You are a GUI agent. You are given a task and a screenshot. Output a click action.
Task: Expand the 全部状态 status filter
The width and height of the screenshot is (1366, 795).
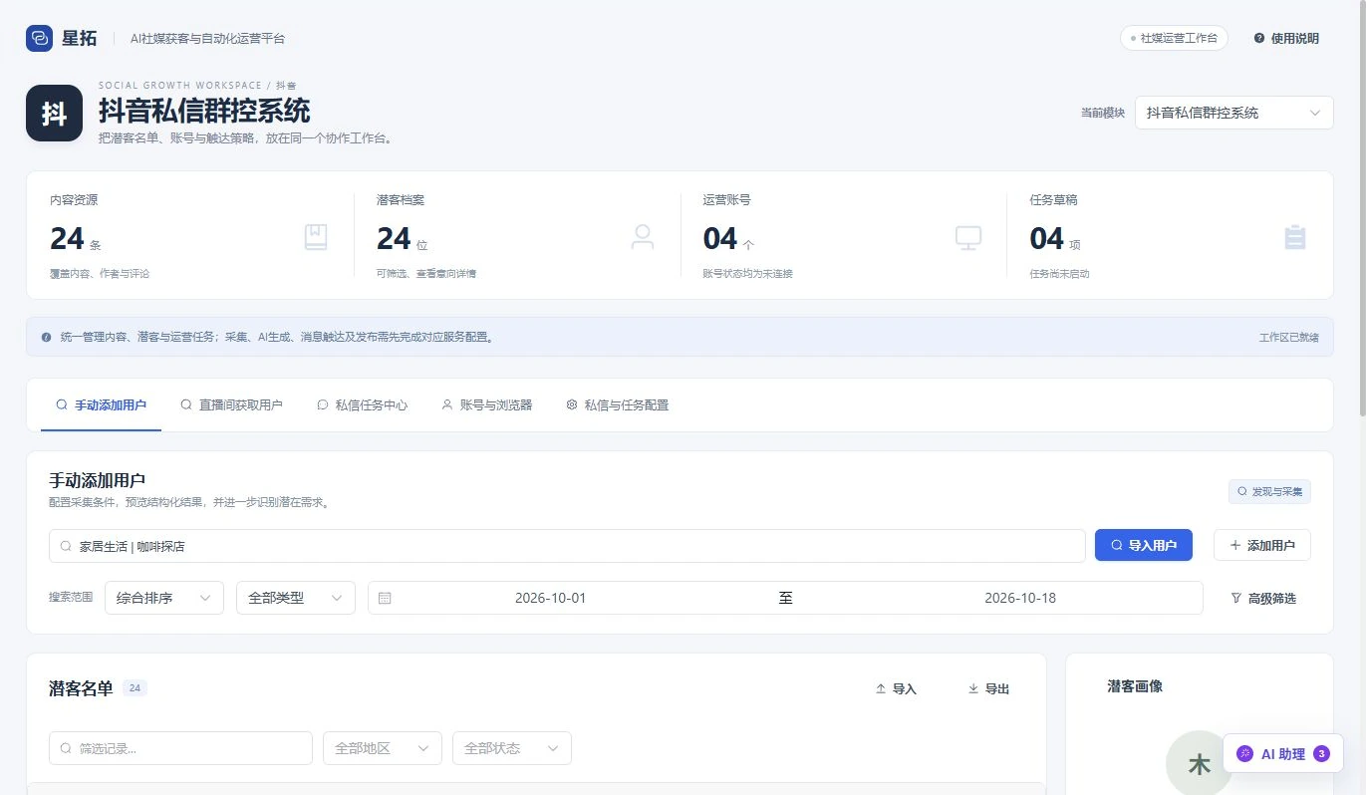[512, 748]
